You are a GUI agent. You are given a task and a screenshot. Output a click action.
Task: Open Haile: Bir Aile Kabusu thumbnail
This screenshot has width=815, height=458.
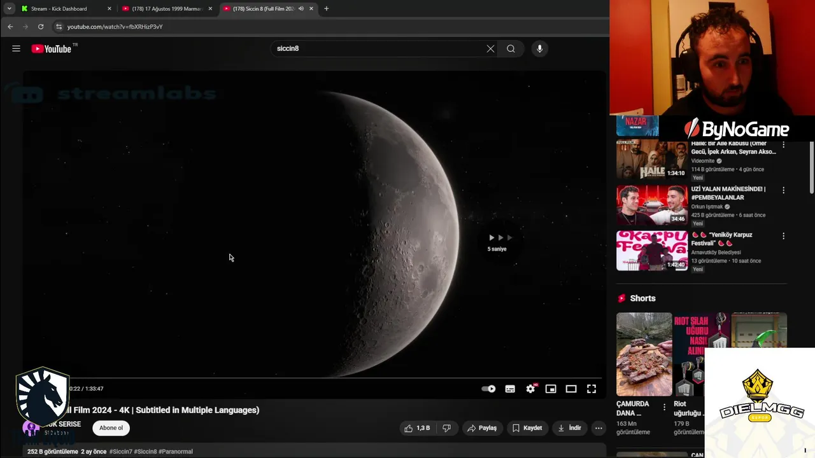click(651, 160)
